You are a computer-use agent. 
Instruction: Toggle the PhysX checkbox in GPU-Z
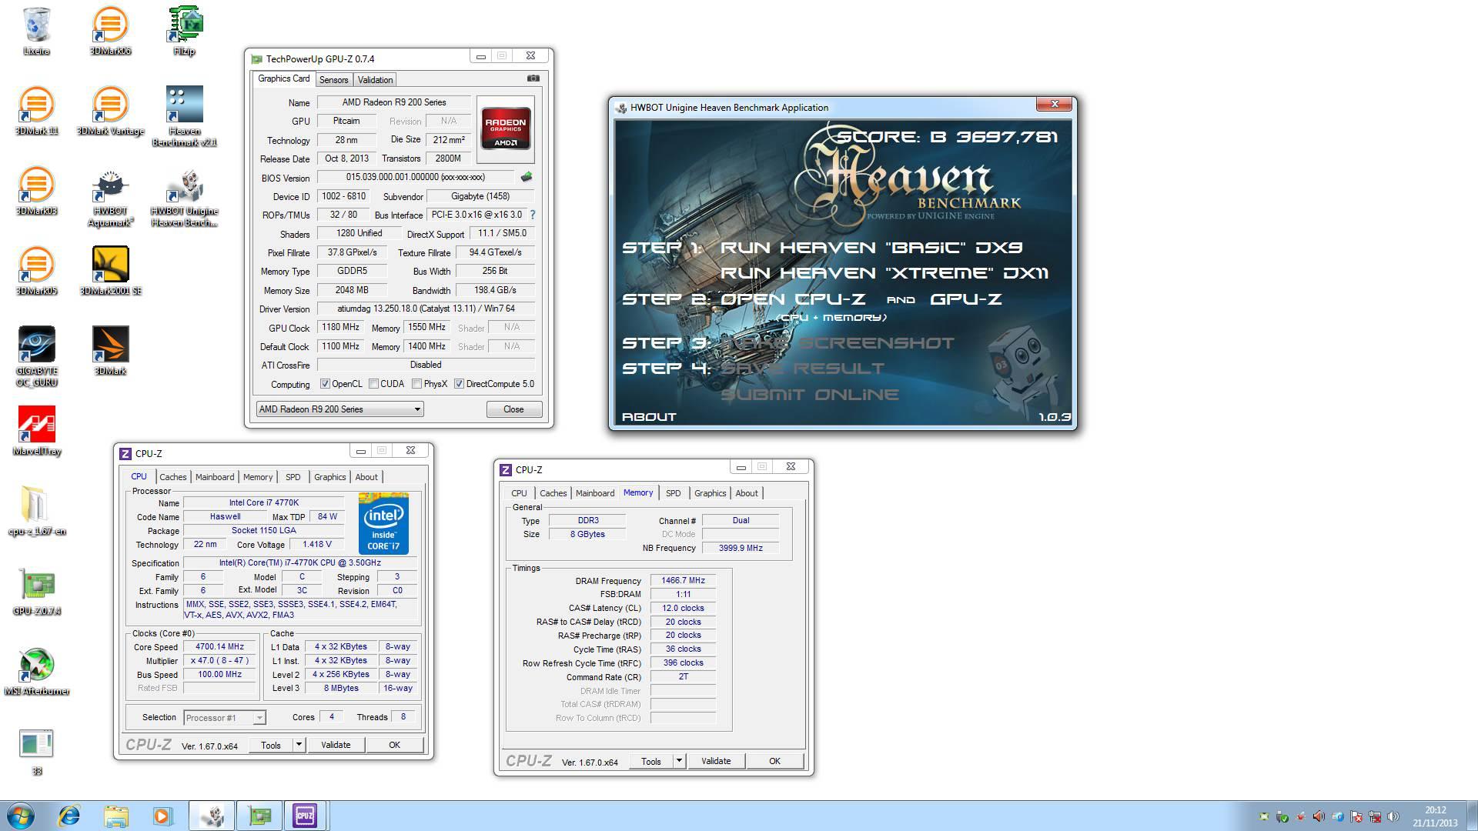click(416, 384)
